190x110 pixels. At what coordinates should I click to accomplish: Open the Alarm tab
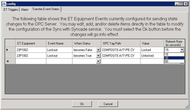(x=25, y=10)
